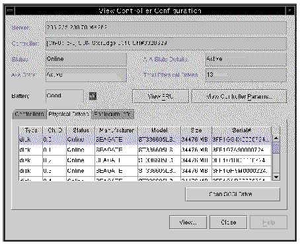Image resolution: width=300 pixels, height=245 pixels.
Task: Click the Total Physical Drives field showing 13
Action: [246, 75]
